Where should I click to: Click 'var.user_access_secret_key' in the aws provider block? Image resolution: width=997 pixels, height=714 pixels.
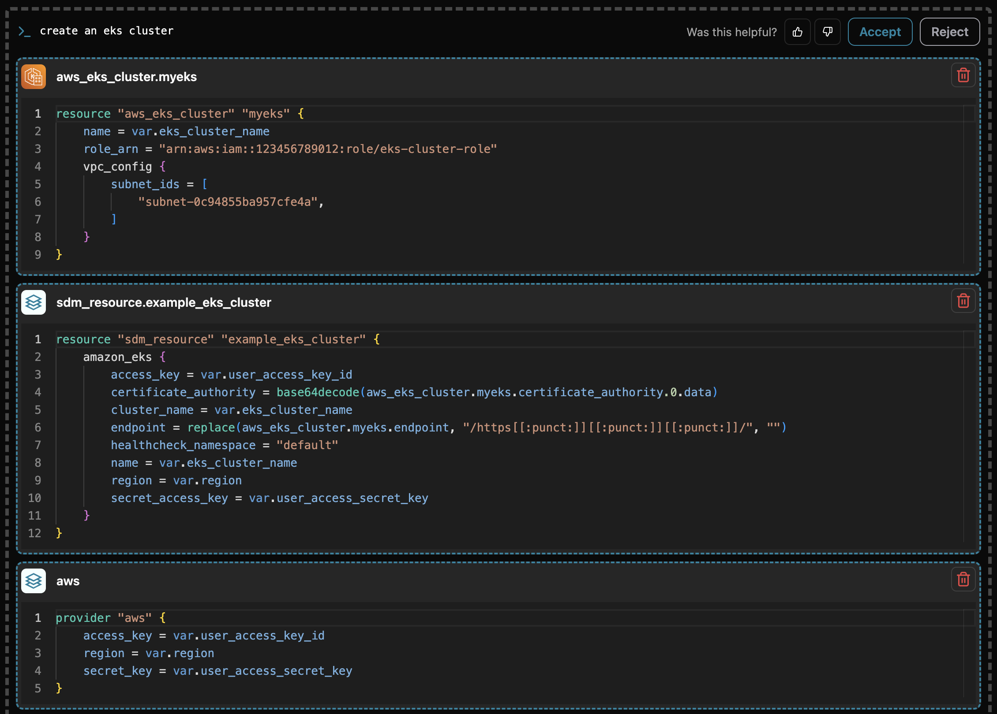262,671
